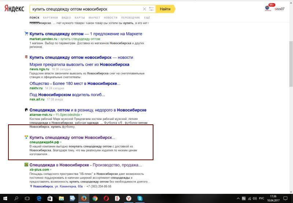This screenshot has height=203, width=293.
Task: Clear the search query with the X icon
Action: coord(144,9)
